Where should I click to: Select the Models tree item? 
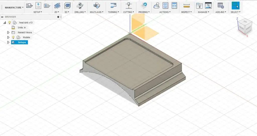pos(26,37)
